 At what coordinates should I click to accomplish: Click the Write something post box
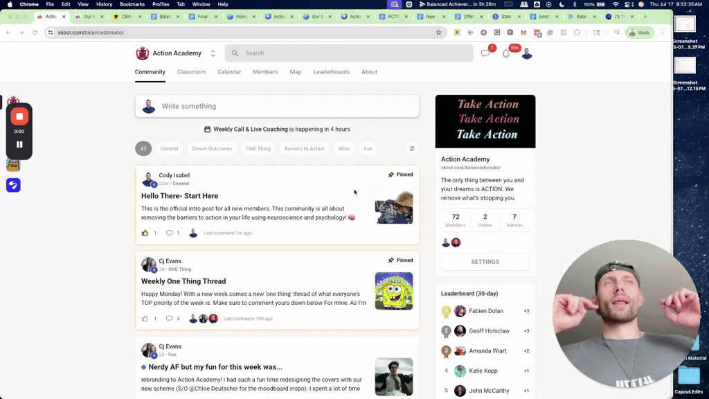[277, 106]
